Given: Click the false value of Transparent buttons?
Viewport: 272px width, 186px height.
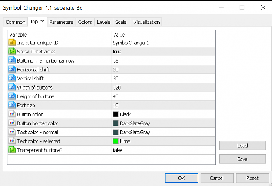Looking at the screenshot, I should 118,150.
